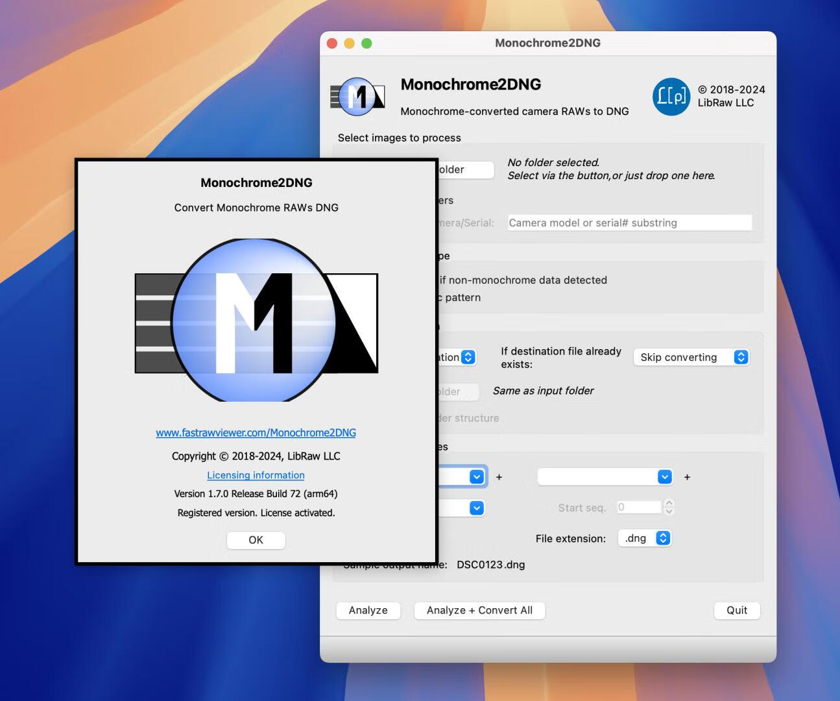Close the Monochrome2DNG window with the red button
The width and height of the screenshot is (840, 701).
pos(332,43)
